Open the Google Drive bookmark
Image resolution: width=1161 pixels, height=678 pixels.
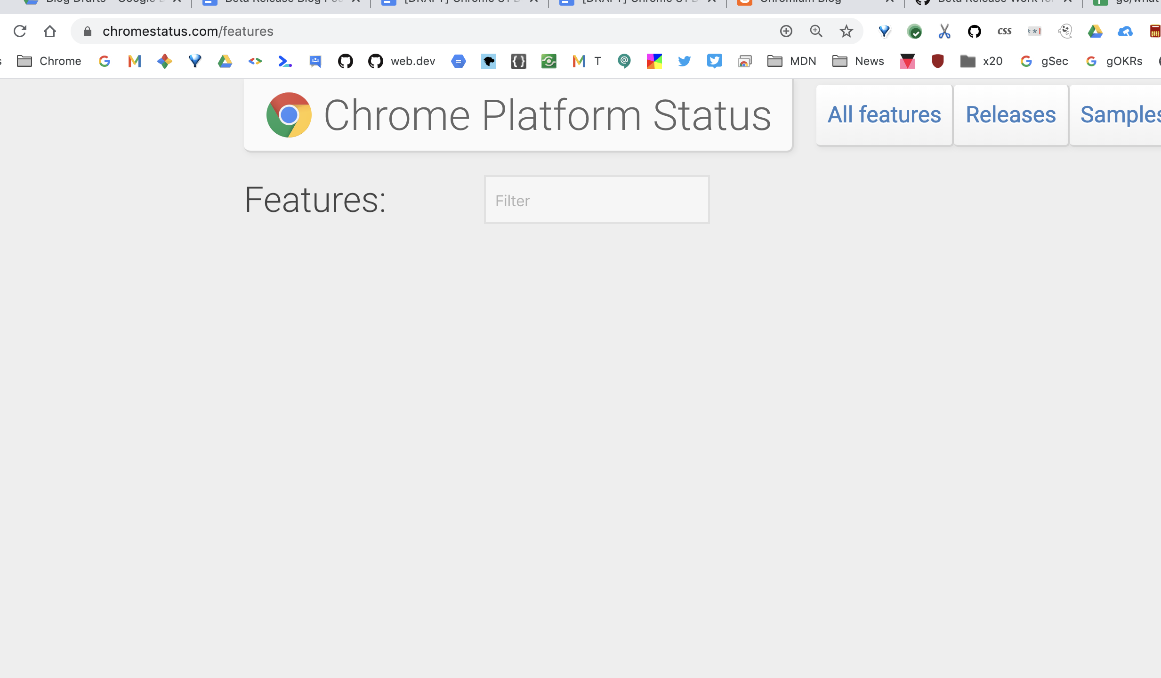(226, 61)
